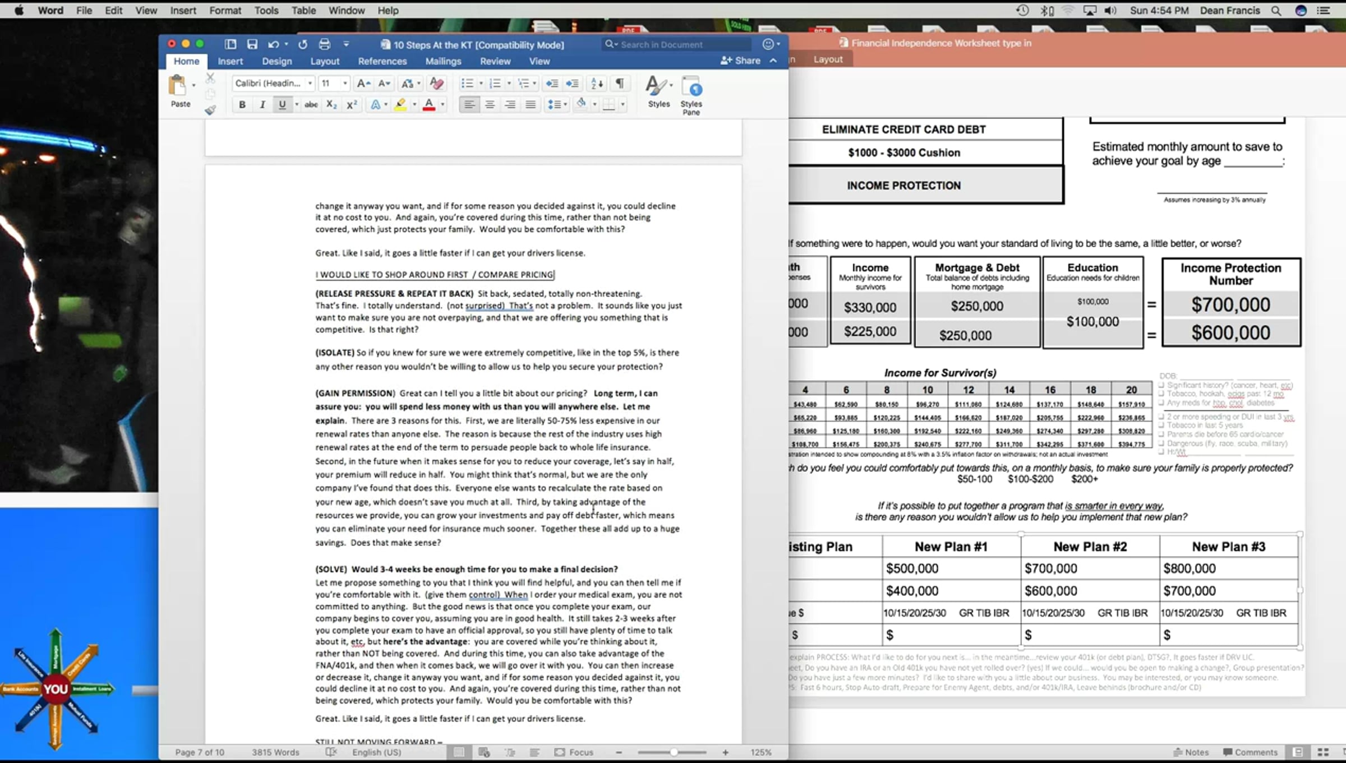1346x763 pixels.
Task: Click the Save document icon
Action: click(x=252, y=44)
